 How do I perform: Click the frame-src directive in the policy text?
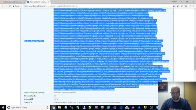point(58,82)
